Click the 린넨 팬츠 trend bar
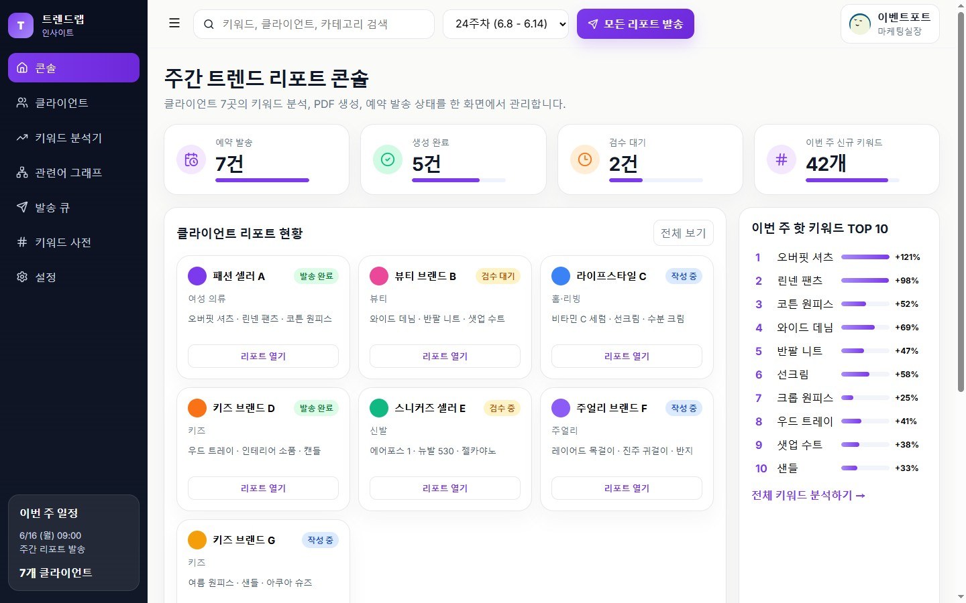This screenshot has height=603, width=966. 865,281
